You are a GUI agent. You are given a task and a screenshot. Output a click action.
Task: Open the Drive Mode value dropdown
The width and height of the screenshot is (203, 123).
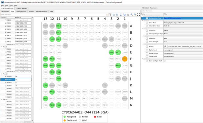183,23
